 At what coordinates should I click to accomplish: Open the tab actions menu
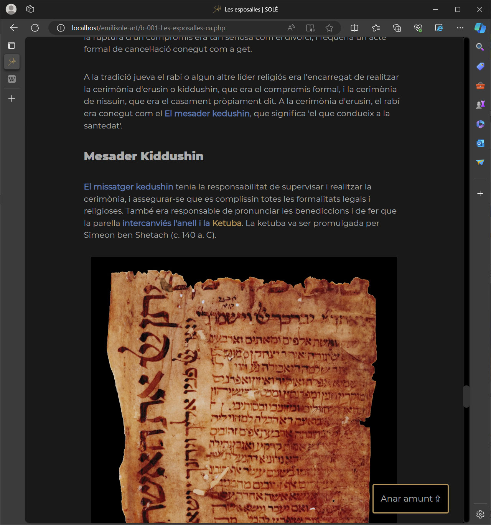(12, 46)
